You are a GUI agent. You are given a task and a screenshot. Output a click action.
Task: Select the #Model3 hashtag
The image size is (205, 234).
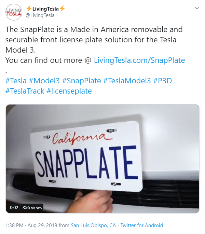click(44, 81)
